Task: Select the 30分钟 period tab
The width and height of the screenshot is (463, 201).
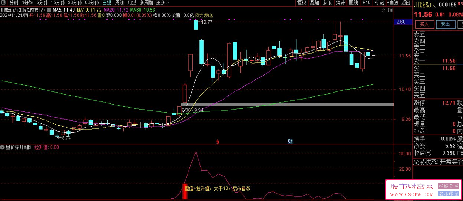Action: point(75,3)
